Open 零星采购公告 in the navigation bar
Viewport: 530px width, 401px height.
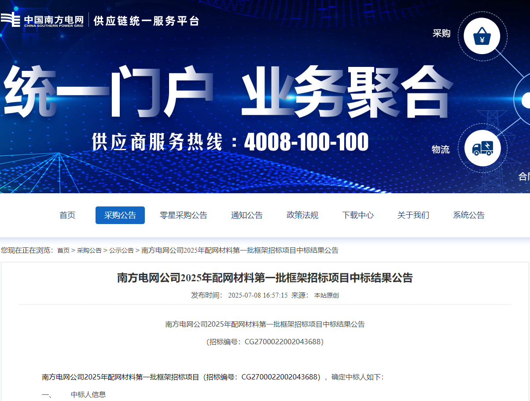[184, 215]
